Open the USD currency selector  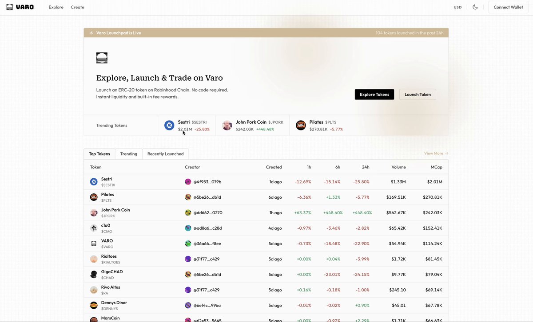coord(457,7)
